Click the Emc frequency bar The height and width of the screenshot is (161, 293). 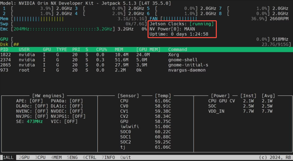point(62,29)
